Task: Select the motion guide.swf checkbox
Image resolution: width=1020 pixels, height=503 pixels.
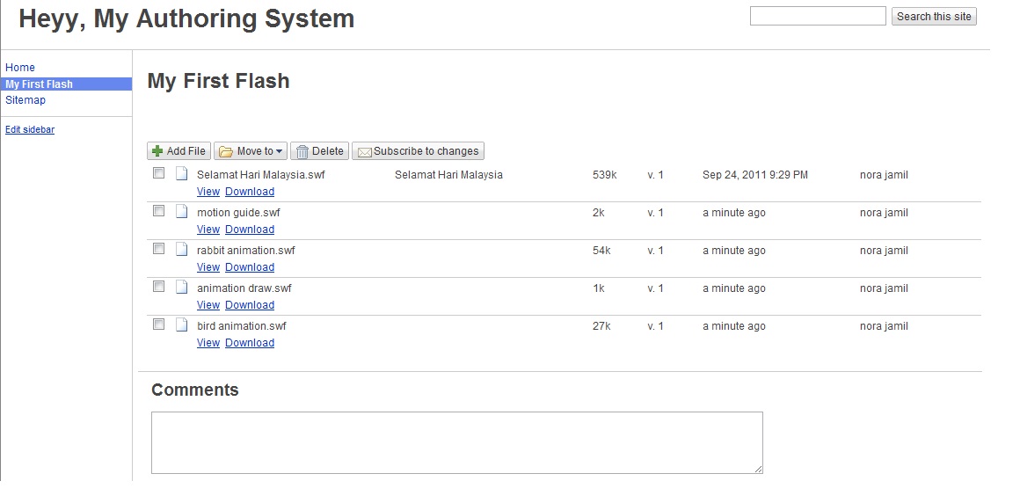Action: click(159, 211)
